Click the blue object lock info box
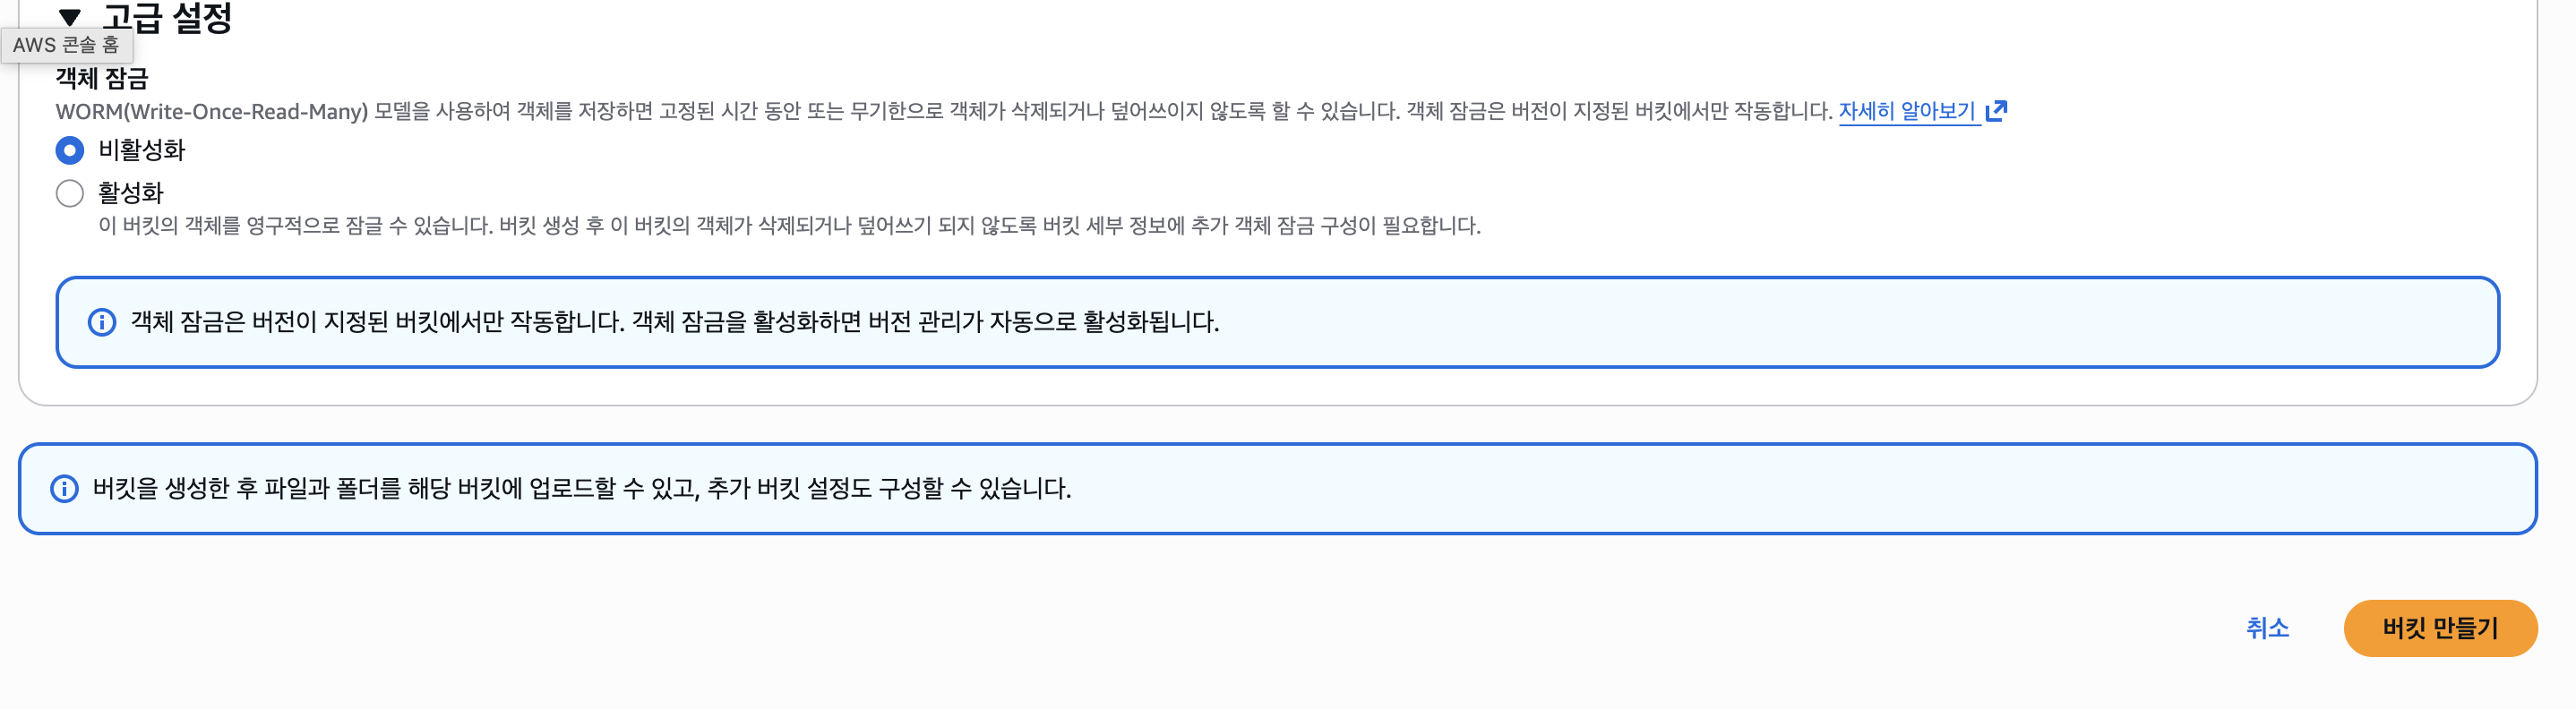Viewport: 2576px width, 709px height. pos(1277,322)
